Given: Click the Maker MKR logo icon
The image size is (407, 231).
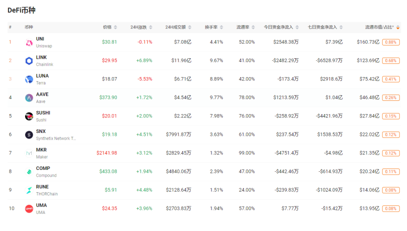Looking at the screenshot, I should tap(29, 153).
